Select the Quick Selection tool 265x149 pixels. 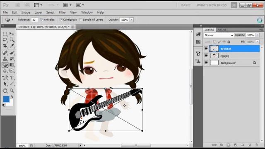click(12, 40)
